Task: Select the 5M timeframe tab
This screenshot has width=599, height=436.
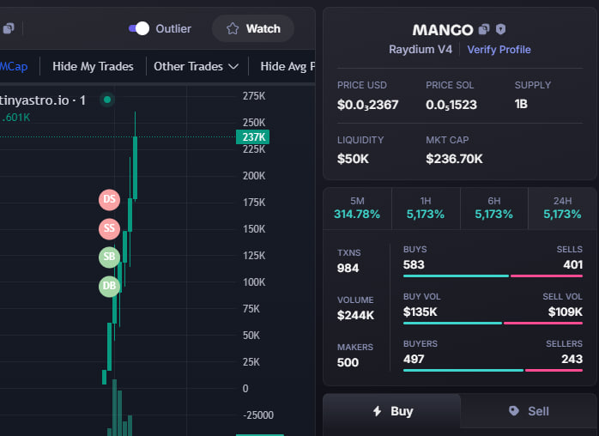Action: 357,208
